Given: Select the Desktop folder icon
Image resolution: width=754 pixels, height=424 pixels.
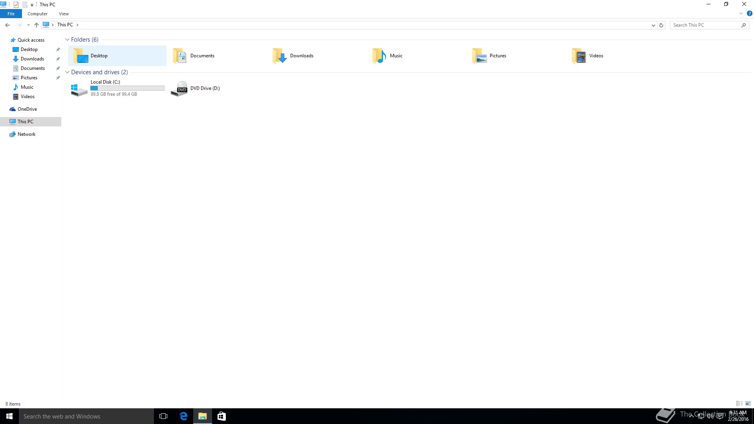Looking at the screenshot, I should (81, 56).
